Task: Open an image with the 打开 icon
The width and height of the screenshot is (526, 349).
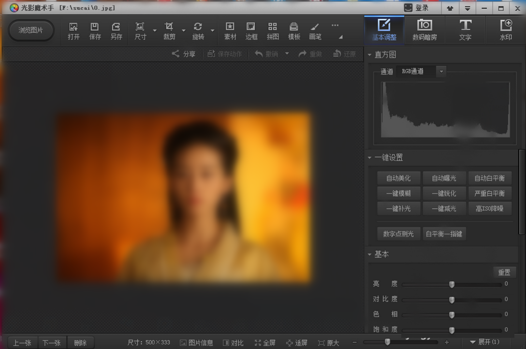Action: click(73, 30)
